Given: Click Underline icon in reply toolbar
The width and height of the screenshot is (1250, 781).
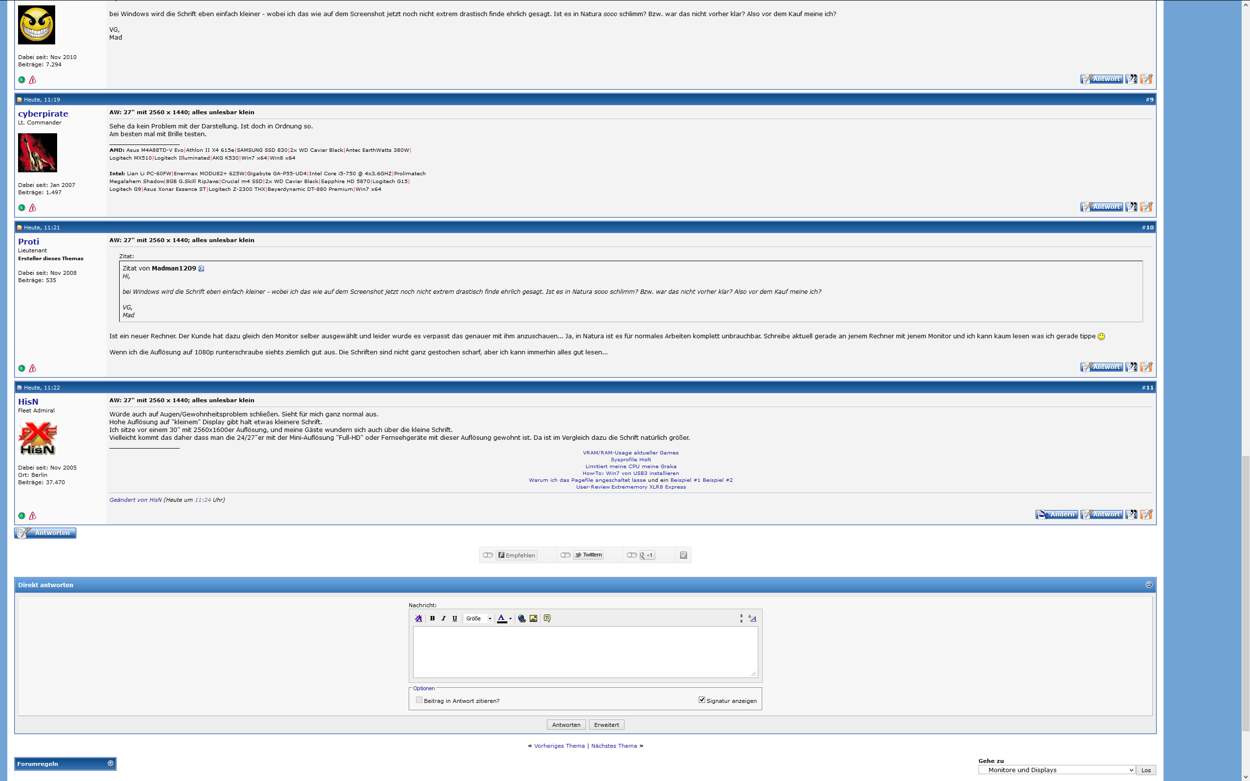Looking at the screenshot, I should 455,618.
